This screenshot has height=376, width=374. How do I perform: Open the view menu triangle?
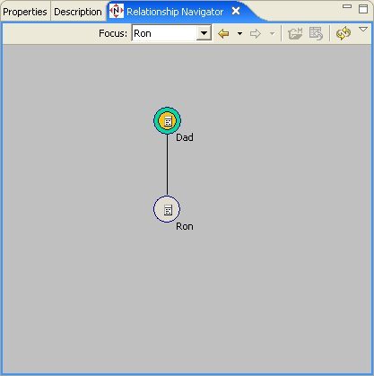(363, 29)
